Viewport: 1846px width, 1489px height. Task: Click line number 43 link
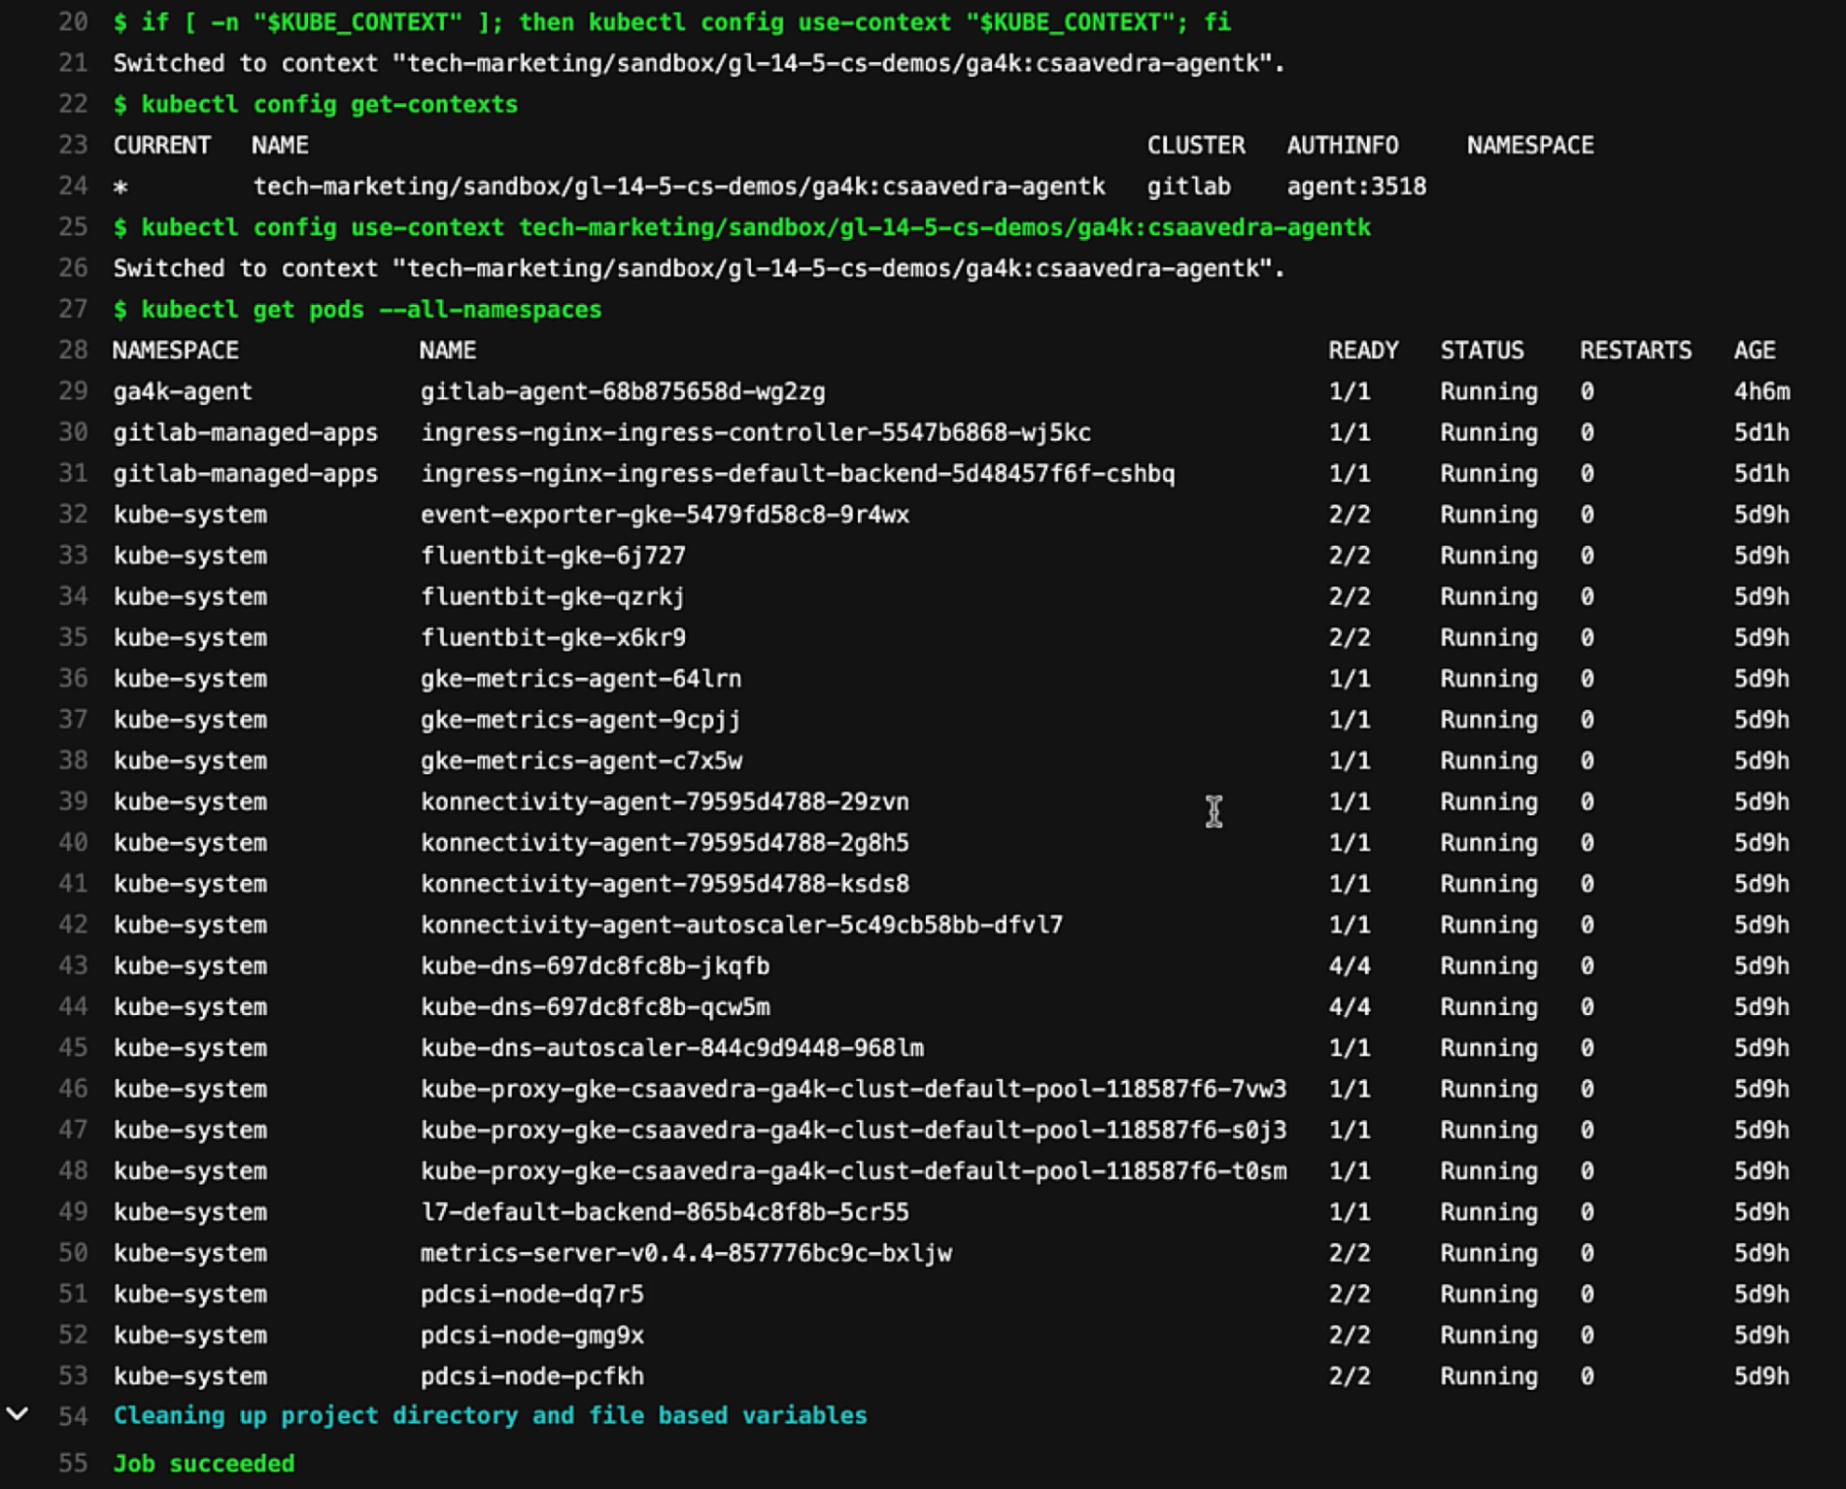tap(73, 965)
